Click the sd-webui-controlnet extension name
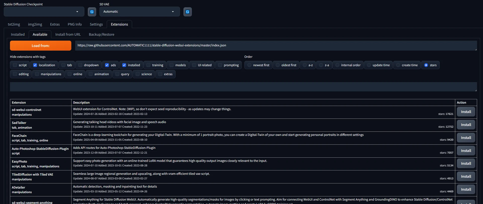The height and width of the screenshot is (204, 483). pyautogui.click(x=26, y=110)
